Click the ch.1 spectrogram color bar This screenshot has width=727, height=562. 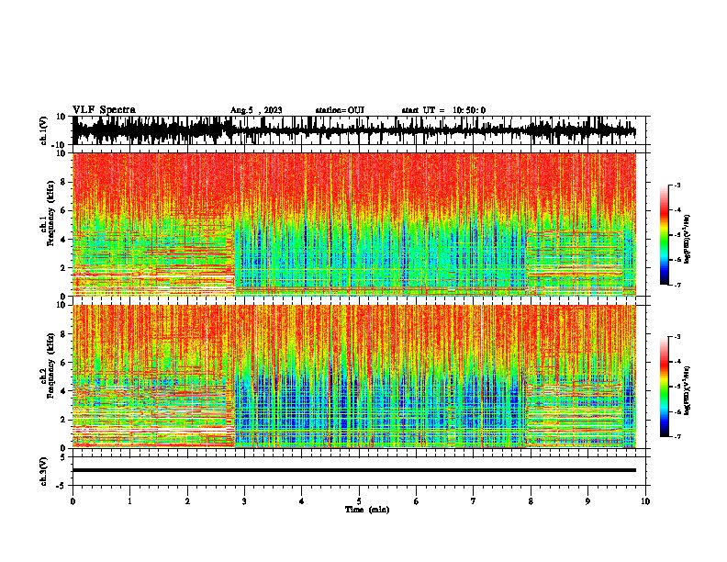click(x=665, y=235)
